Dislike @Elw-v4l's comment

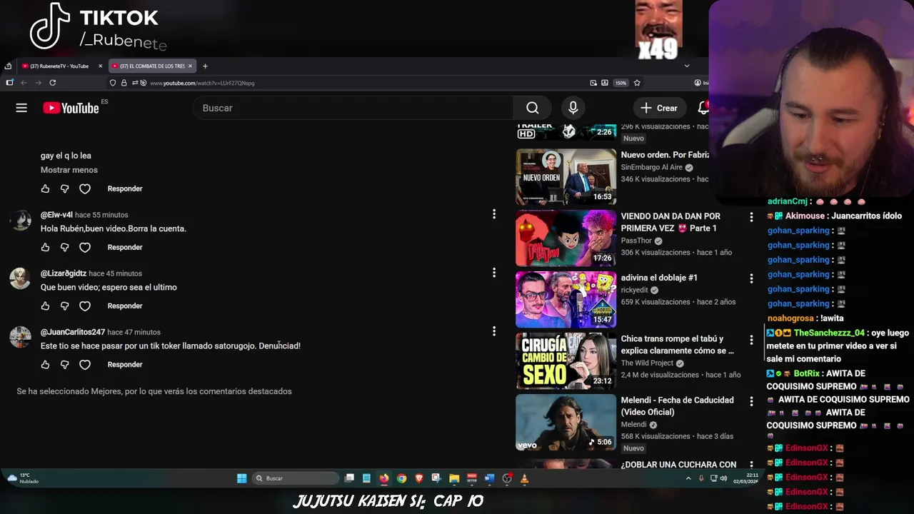tap(65, 247)
